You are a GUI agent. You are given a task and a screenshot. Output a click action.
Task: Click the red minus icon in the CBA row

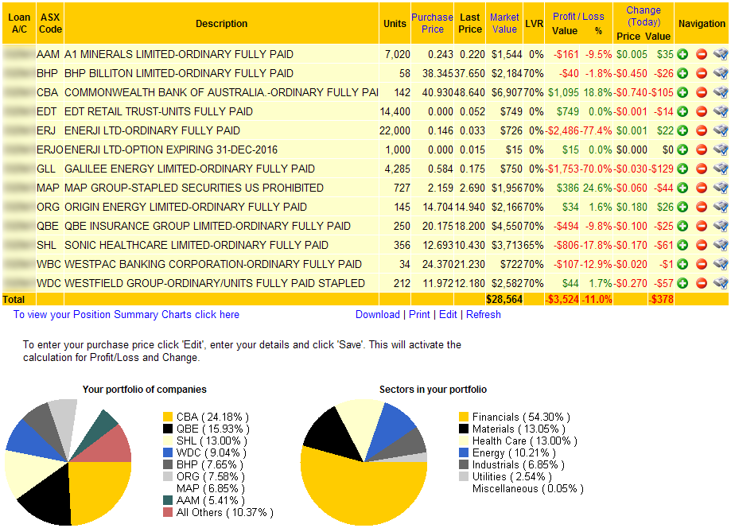point(702,93)
